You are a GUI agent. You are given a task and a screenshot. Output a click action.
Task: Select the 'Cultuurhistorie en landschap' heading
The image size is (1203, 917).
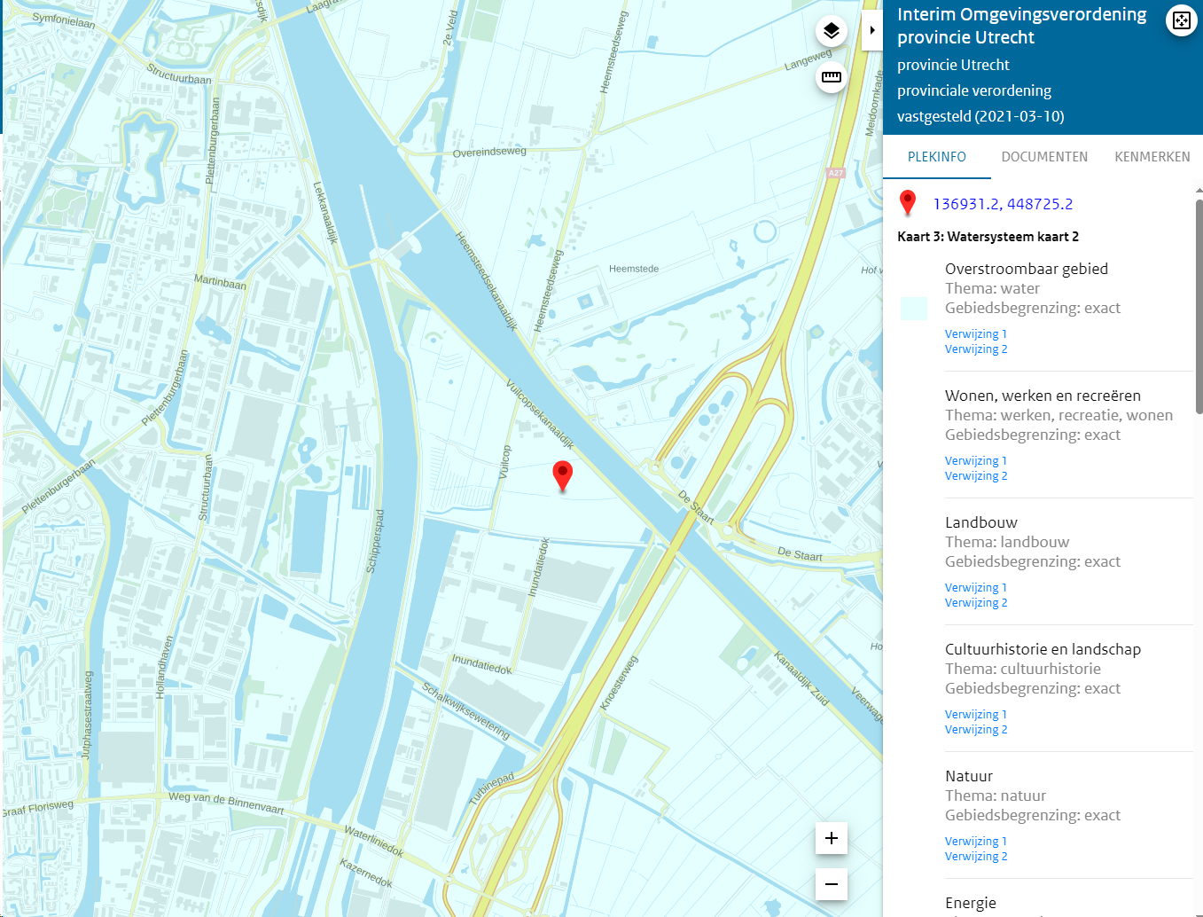pos(1043,649)
